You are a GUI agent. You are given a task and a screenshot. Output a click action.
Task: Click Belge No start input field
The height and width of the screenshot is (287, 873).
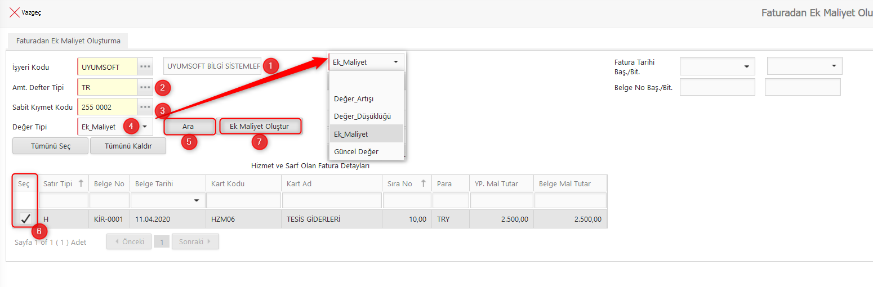717,87
